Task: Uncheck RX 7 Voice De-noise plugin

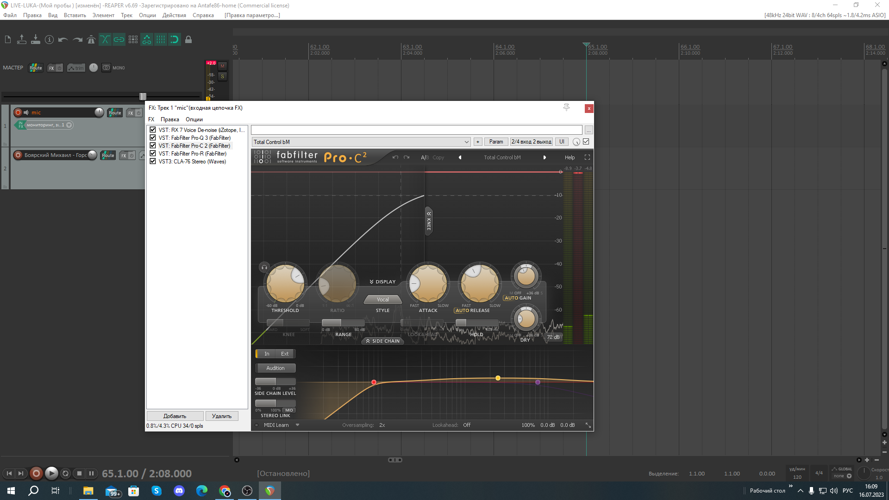Action: pos(153,130)
